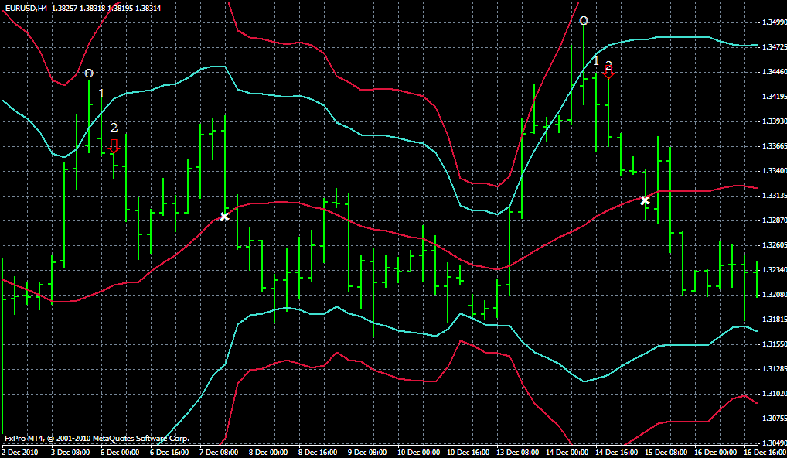Click the 1.31550 price axis label

pos(773,344)
